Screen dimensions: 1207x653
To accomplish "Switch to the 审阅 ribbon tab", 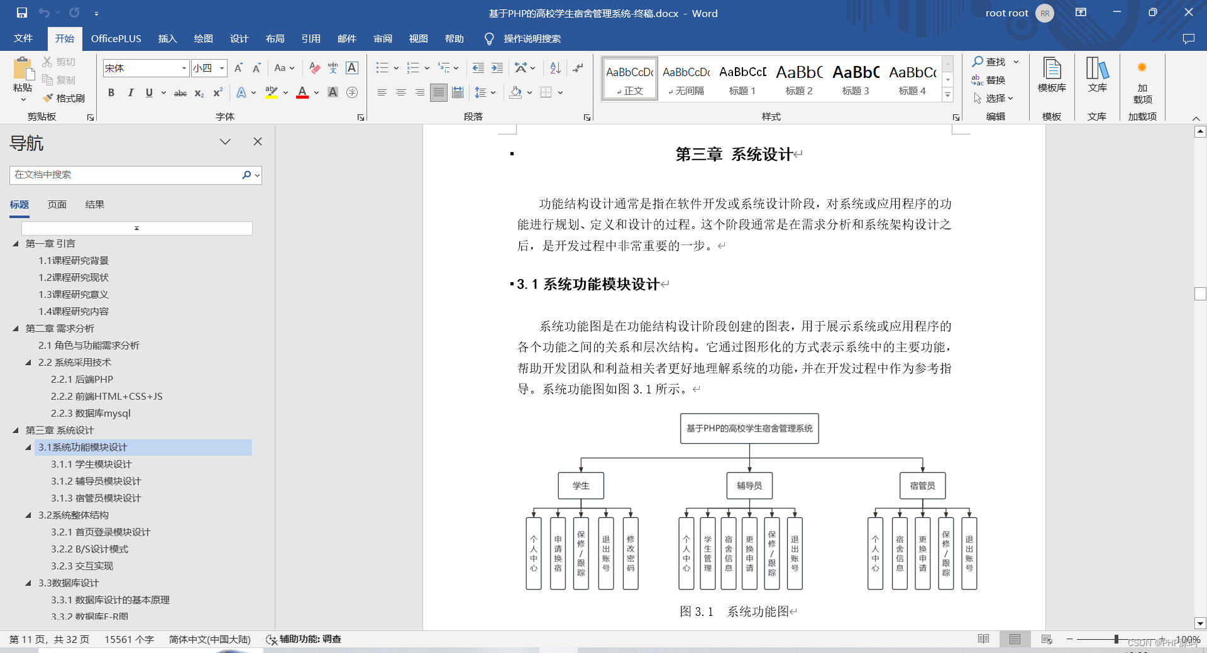I will (382, 38).
